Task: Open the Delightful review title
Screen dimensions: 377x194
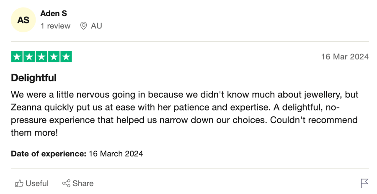Action: click(x=34, y=78)
